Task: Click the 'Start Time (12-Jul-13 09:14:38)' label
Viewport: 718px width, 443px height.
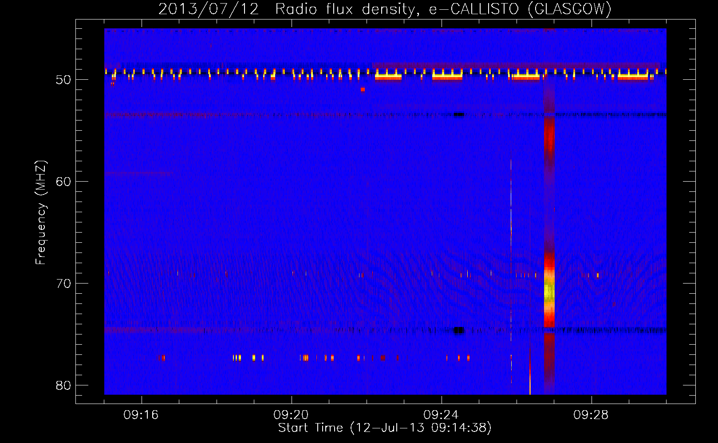Action: (385, 428)
